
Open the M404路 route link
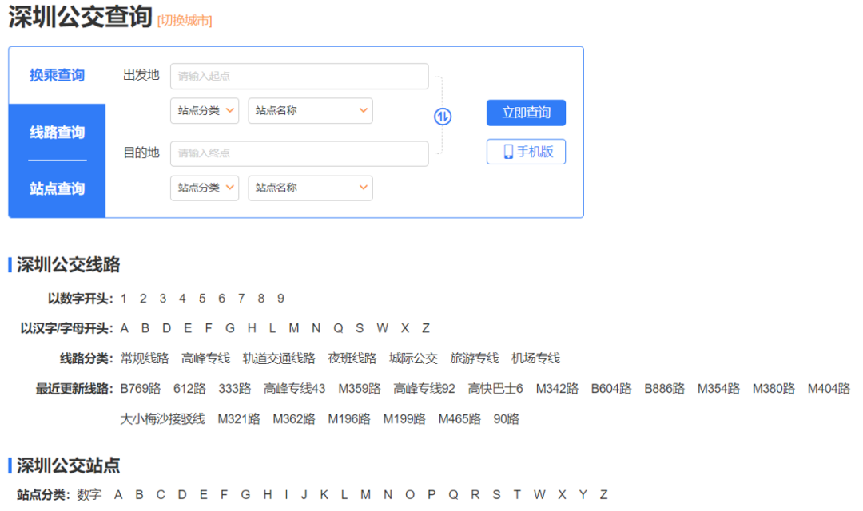(x=829, y=389)
